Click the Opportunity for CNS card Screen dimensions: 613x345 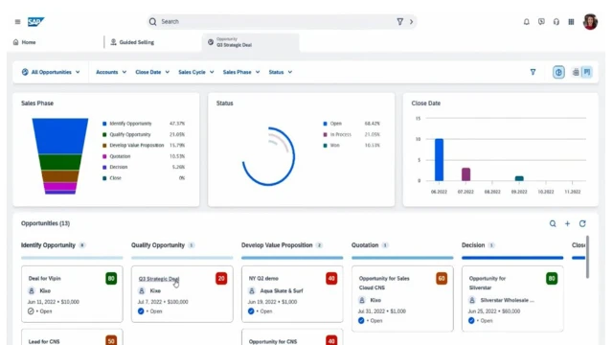coord(292,337)
